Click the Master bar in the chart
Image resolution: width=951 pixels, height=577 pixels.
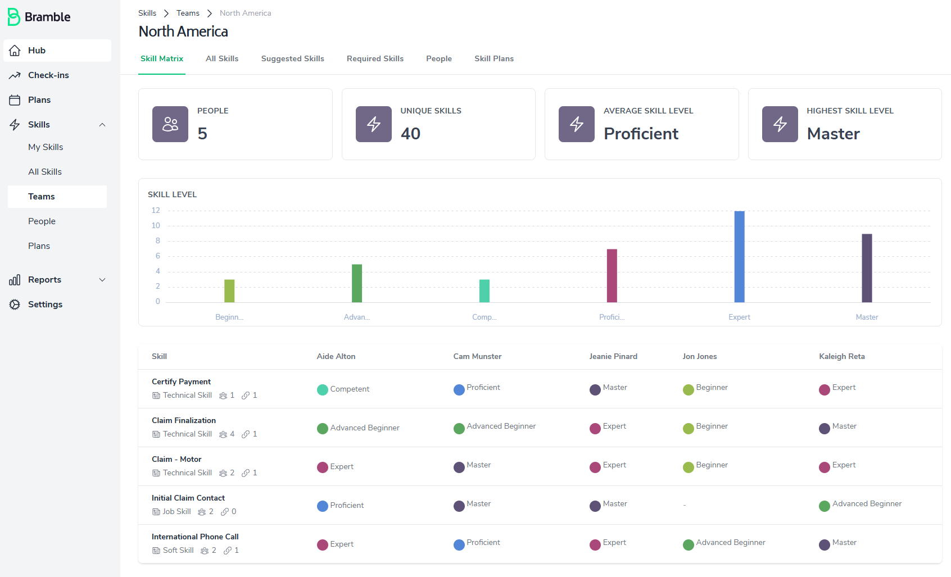point(867,268)
